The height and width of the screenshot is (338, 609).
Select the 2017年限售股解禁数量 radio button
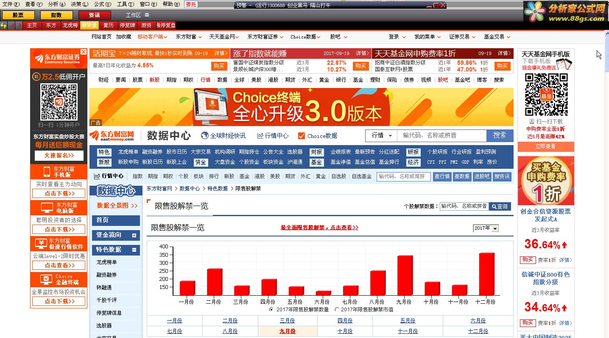click(271, 309)
